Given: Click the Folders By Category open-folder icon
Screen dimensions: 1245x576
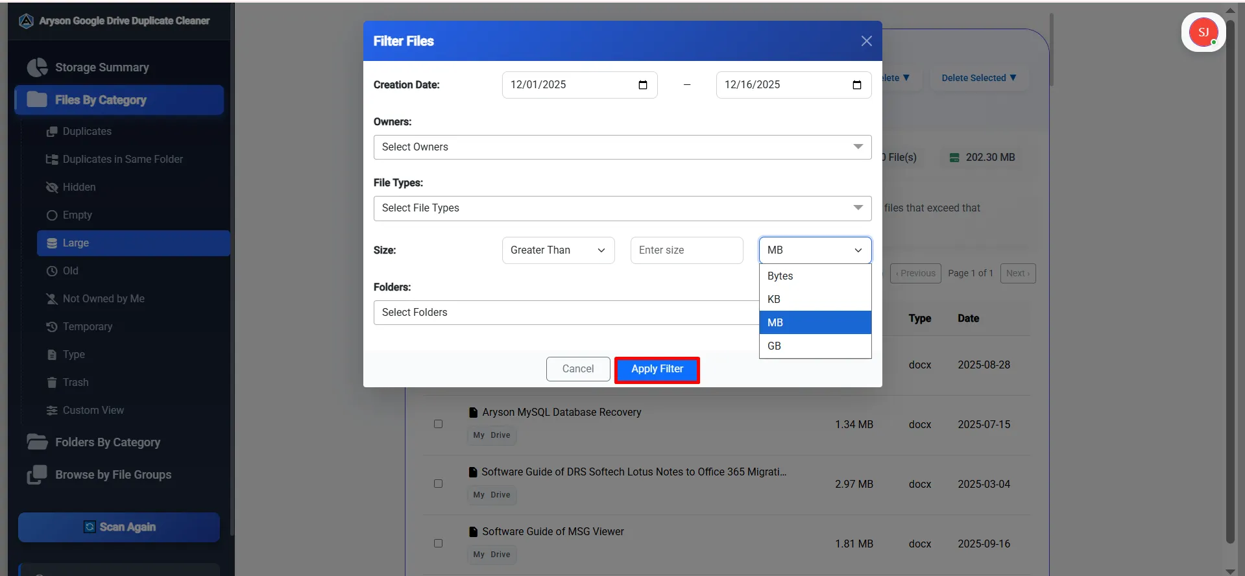Looking at the screenshot, I should (37, 442).
